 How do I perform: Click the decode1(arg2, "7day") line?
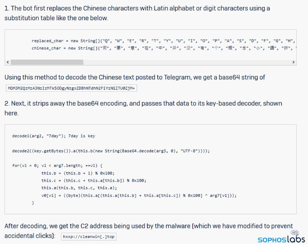tap(54, 136)
